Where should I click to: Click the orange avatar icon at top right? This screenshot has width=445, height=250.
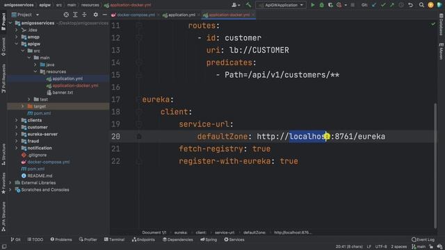pyautogui.click(x=430, y=5)
